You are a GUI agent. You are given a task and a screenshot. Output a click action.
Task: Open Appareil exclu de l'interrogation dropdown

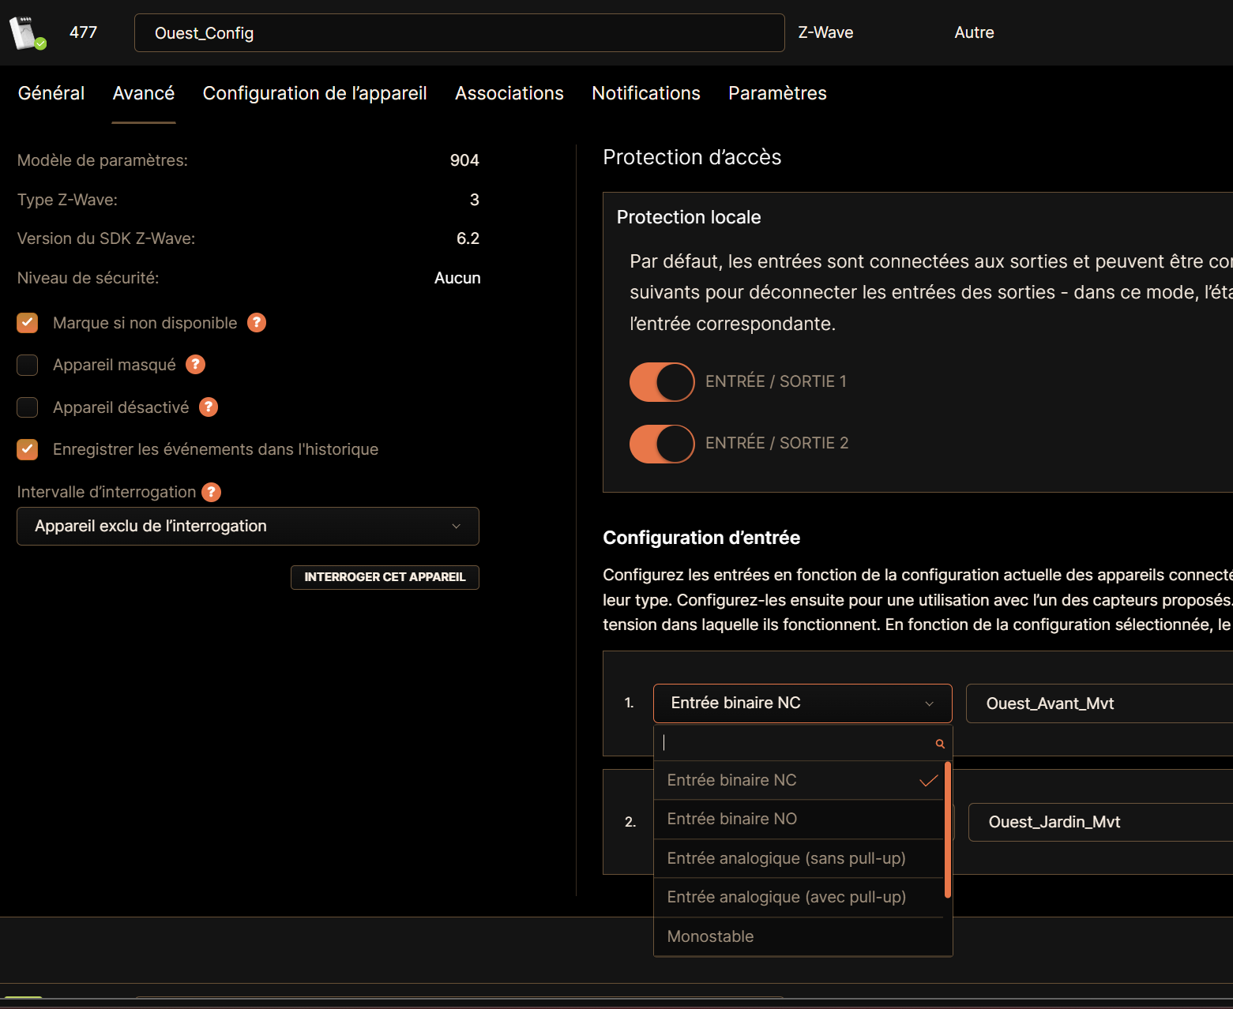tap(248, 526)
